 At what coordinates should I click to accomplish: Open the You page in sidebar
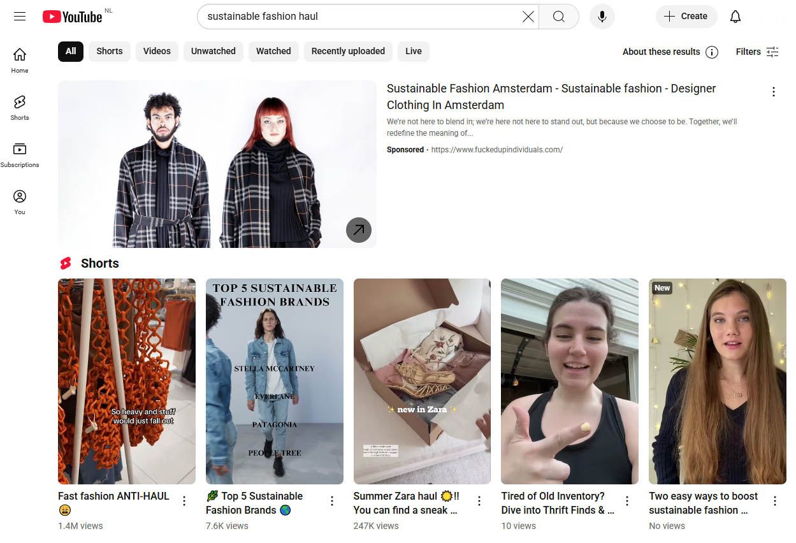[20, 202]
